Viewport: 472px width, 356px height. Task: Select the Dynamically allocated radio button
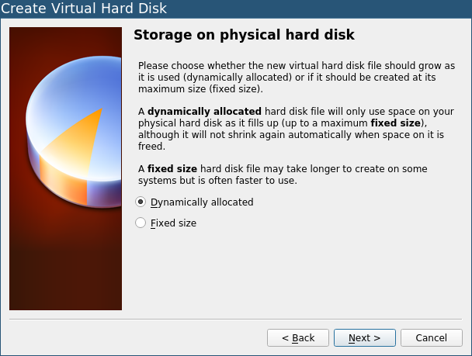pos(141,202)
